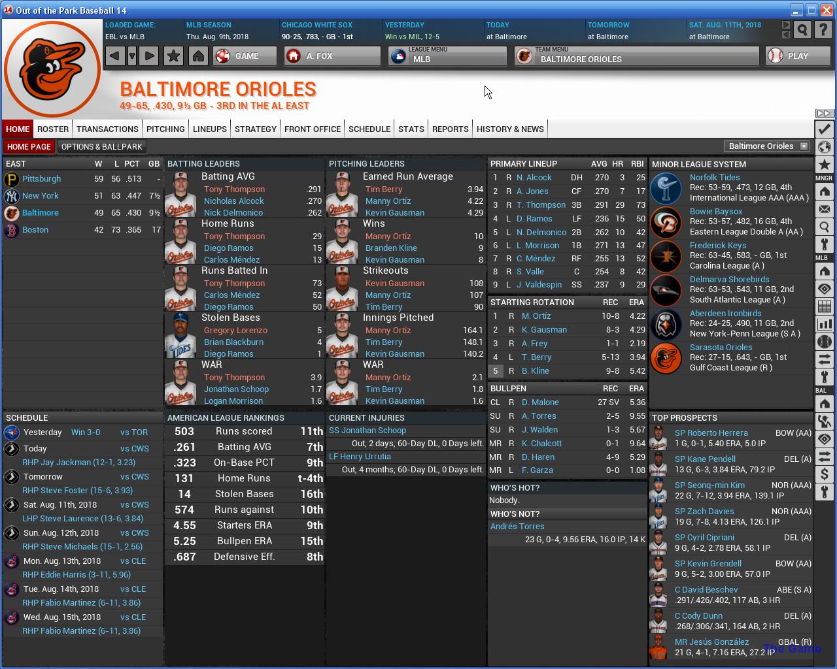Click the Bowie Baysox team logo
Viewport: 837px width, 669px height.
tap(666, 221)
